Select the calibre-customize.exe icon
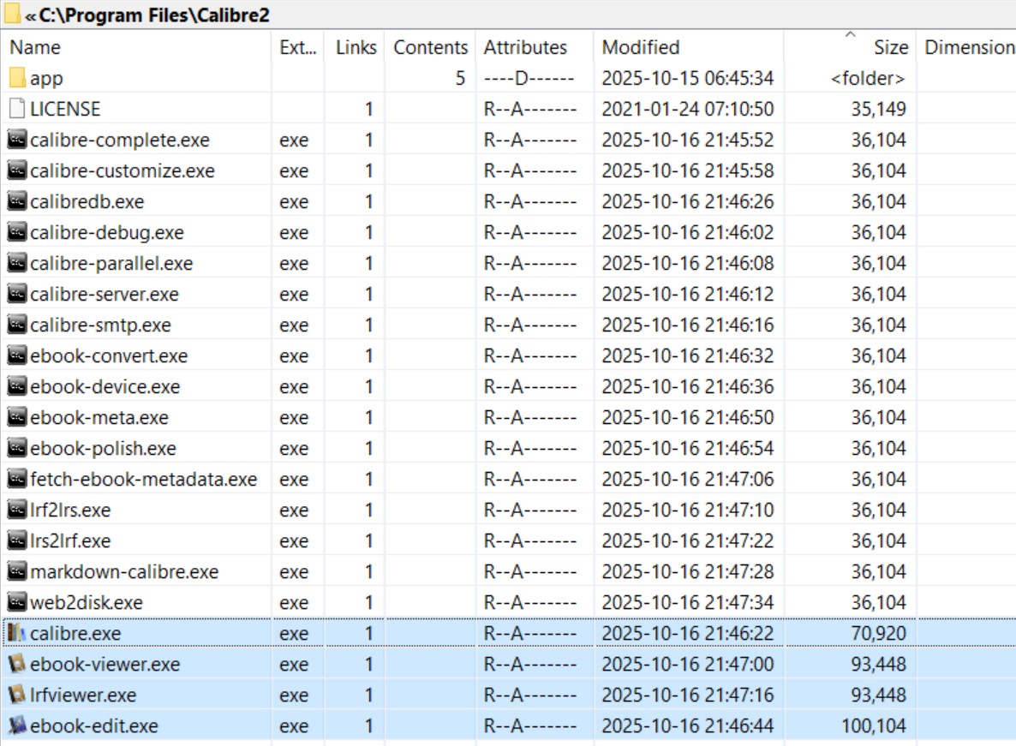Image resolution: width=1016 pixels, height=746 pixels. [17, 170]
